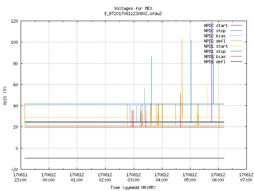This screenshot has width=254, height=191.
Task: Click the y-axis tick value 120
Action: click(x=14, y=21)
